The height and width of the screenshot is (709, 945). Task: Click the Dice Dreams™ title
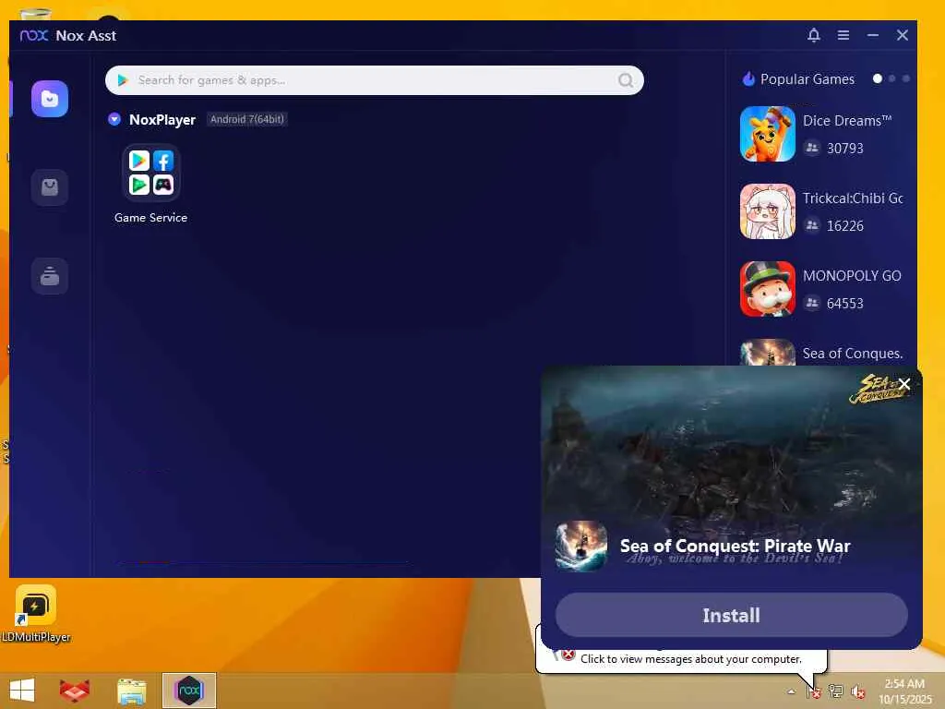coord(847,121)
